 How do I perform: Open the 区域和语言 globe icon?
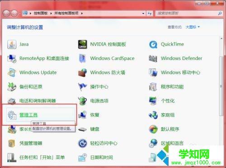(x=153, y=143)
